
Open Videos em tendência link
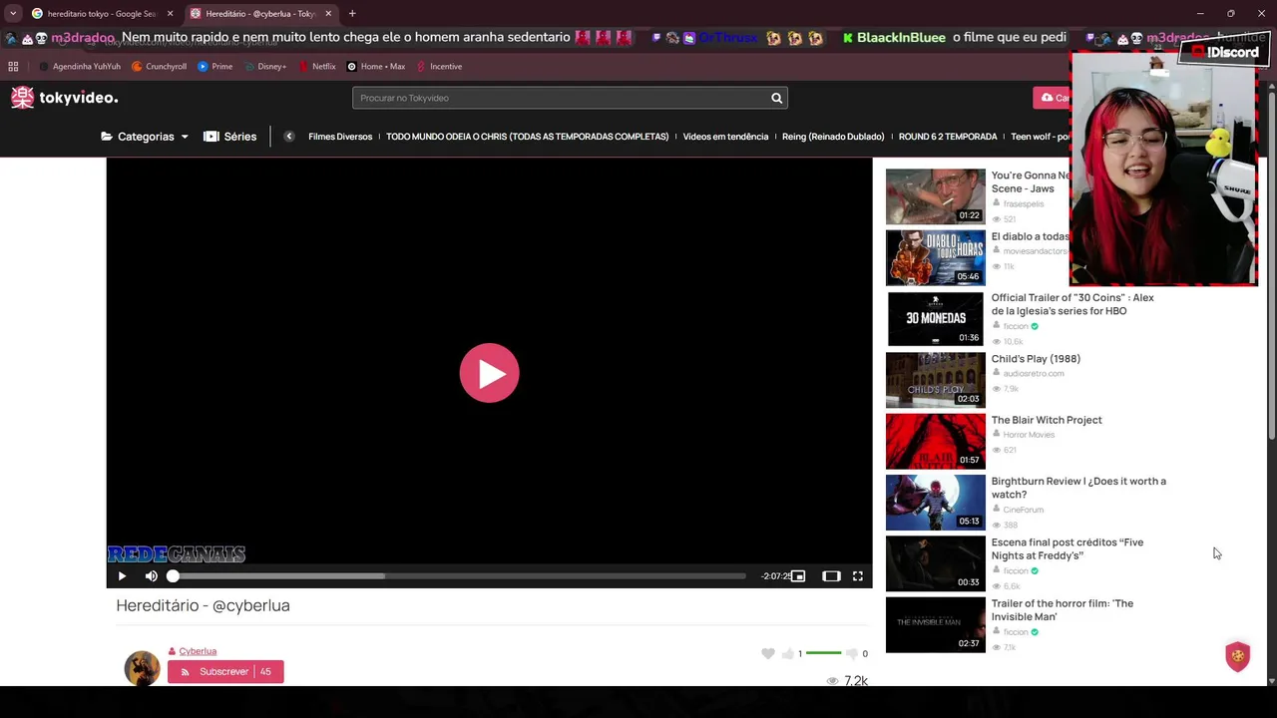click(x=725, y=137)
